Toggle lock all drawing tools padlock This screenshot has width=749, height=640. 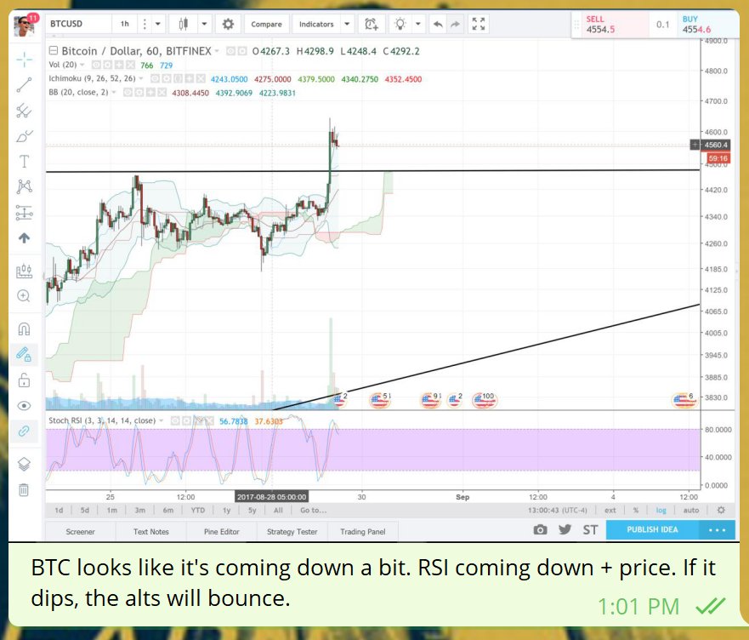[24, 380]
